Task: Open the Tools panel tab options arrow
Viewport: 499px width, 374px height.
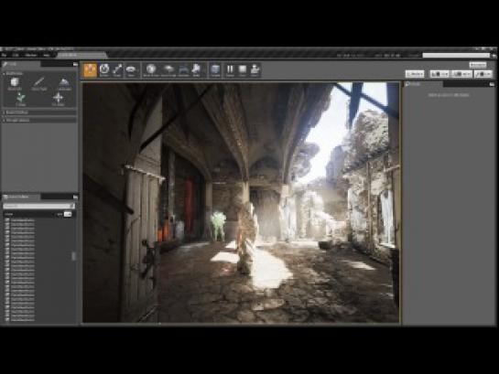Action: (x=75, y=64)
